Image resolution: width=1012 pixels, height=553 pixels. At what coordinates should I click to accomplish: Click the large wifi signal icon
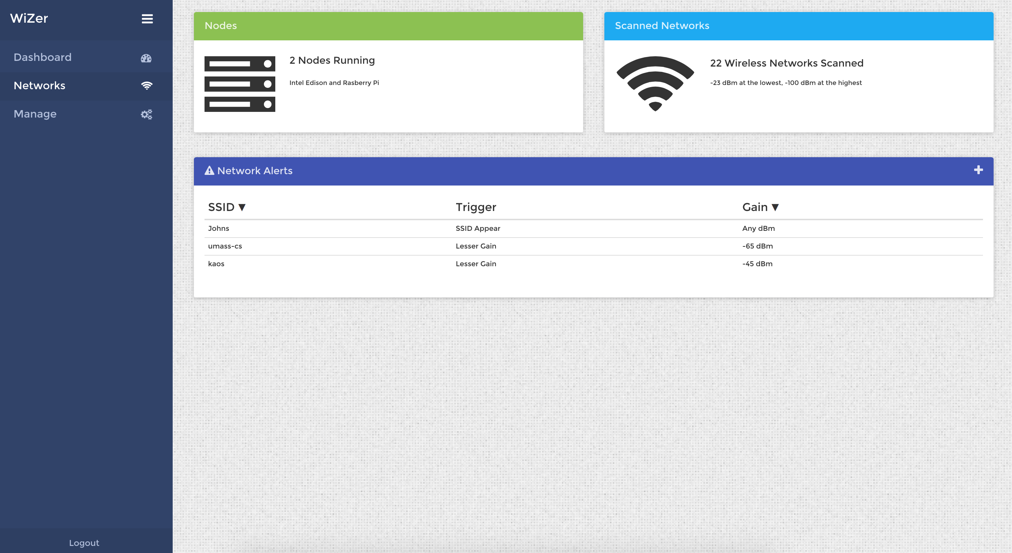[x=655, y=83]
